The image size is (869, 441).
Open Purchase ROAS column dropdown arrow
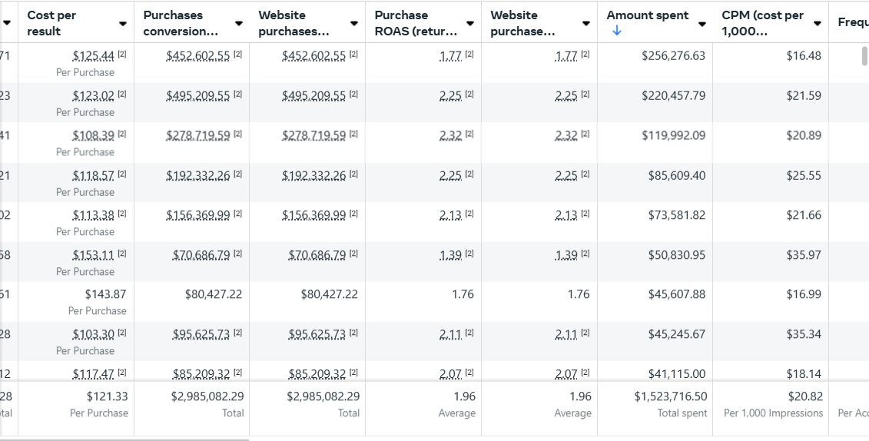tap(470, 23)
